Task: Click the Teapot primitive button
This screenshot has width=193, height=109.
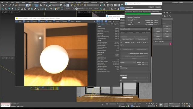Action: [x=158, y=36]
